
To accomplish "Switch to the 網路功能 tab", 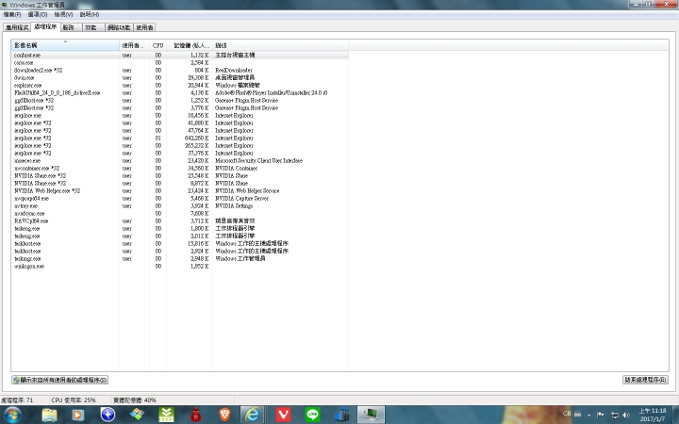I will coord(119,27).
